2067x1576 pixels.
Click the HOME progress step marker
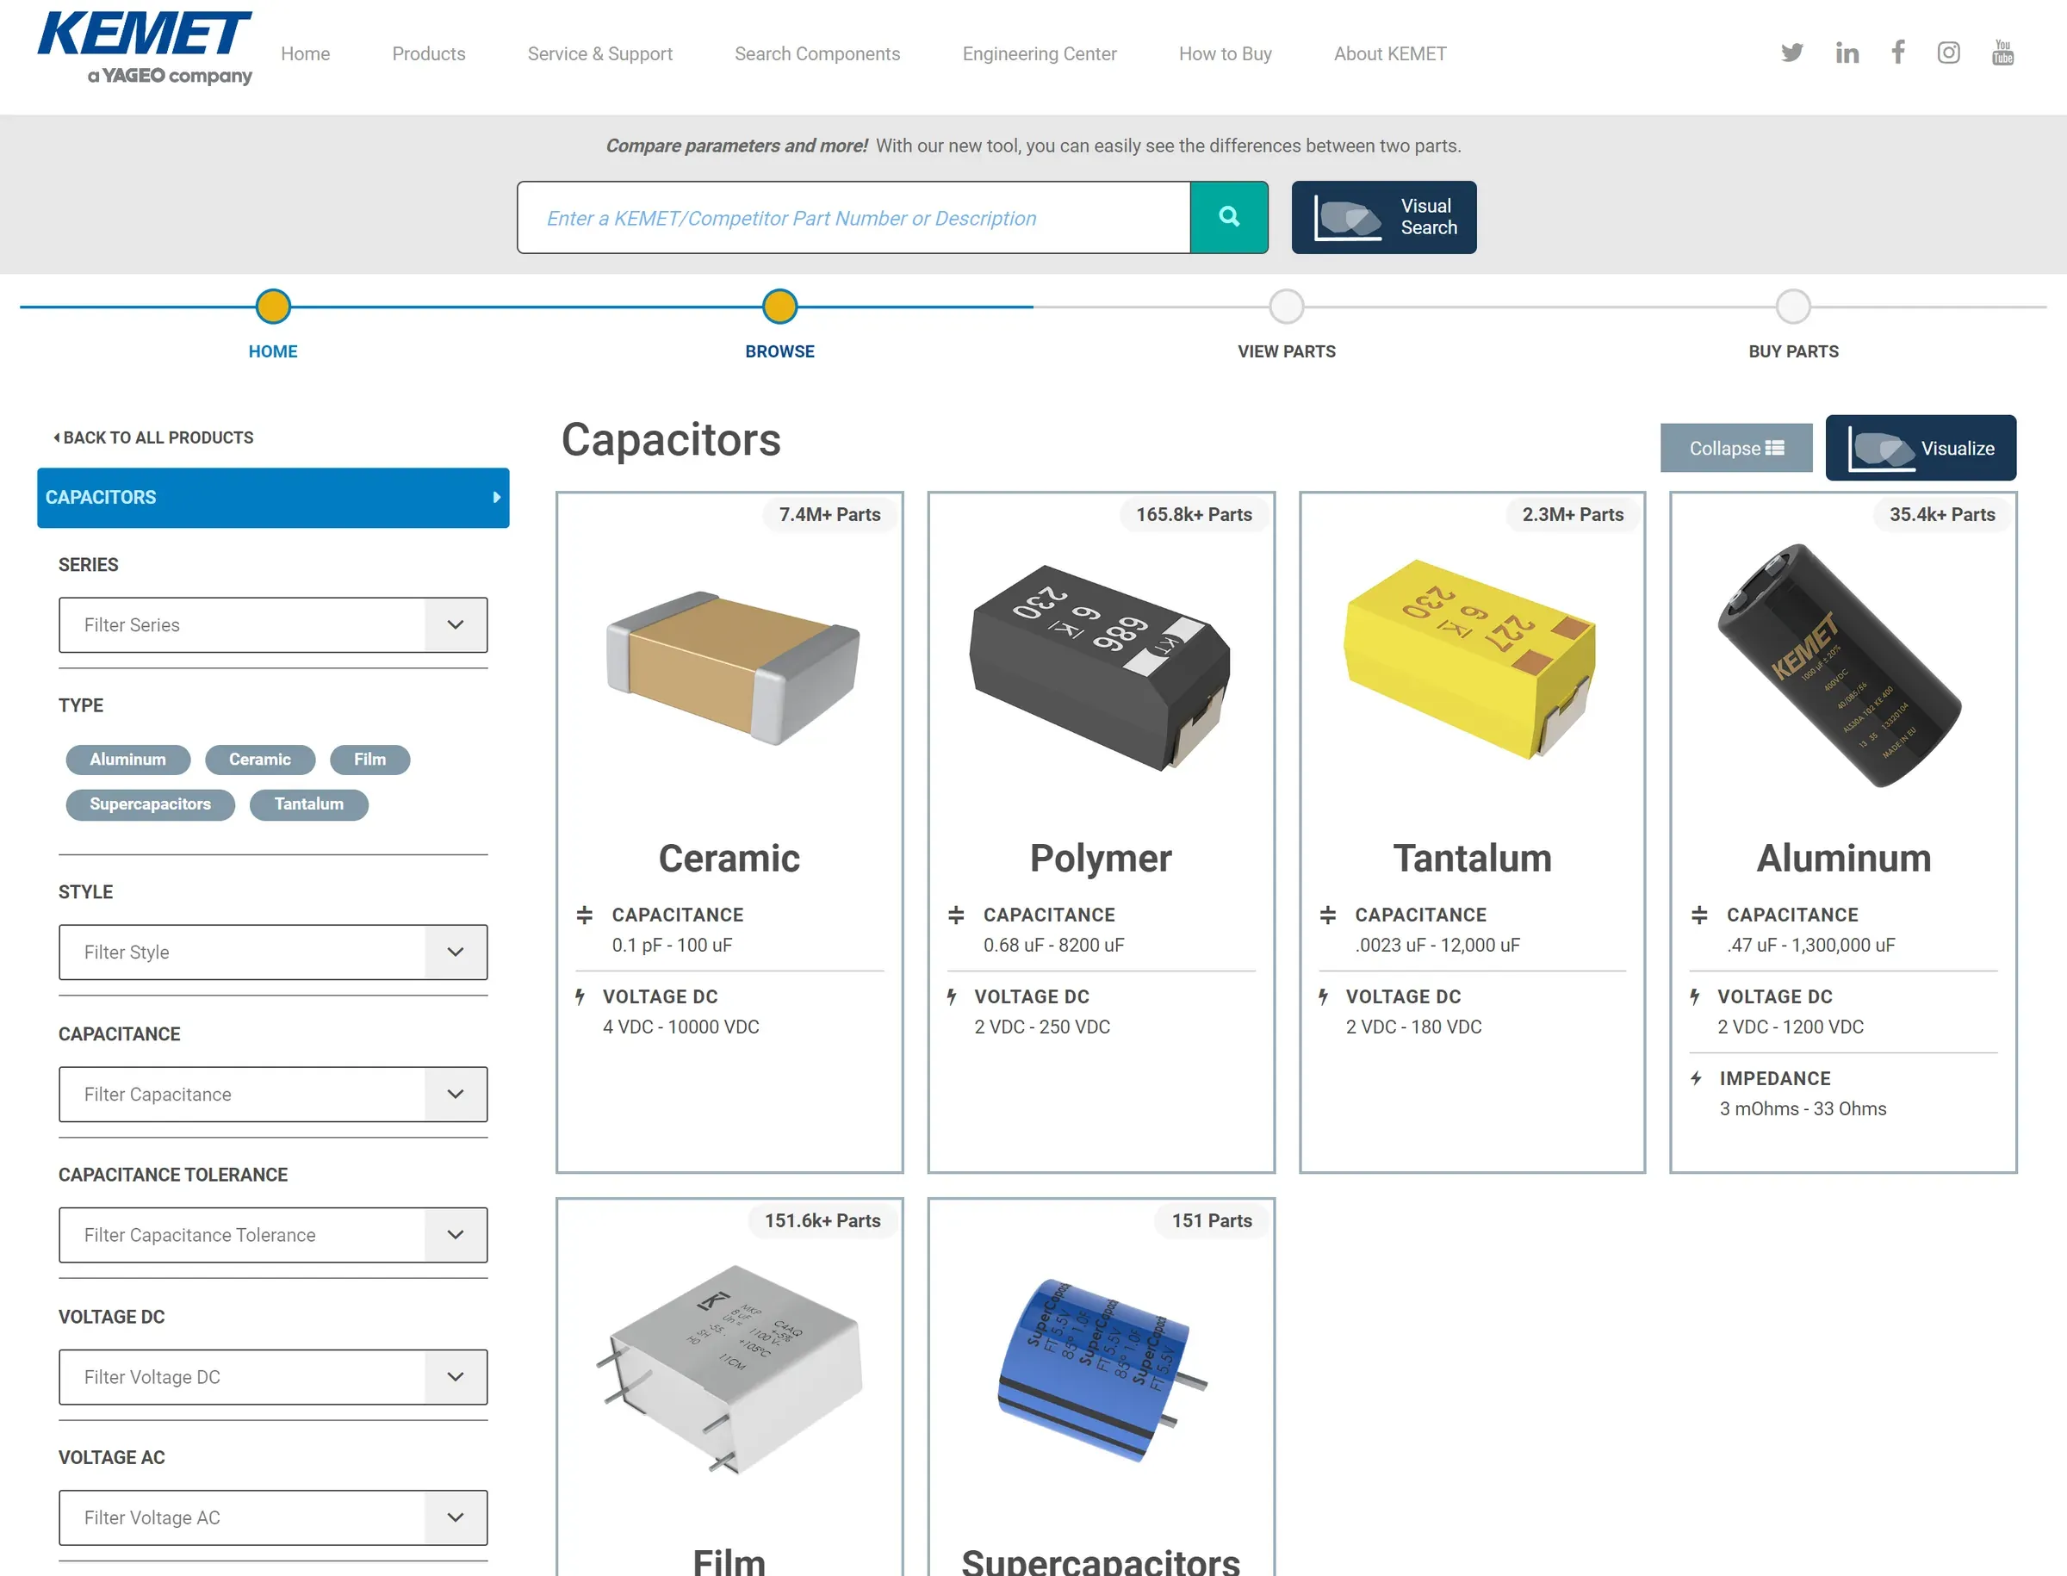(x=273, y=306)
